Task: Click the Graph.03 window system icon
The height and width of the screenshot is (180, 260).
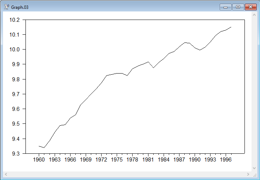Action: 6,7
